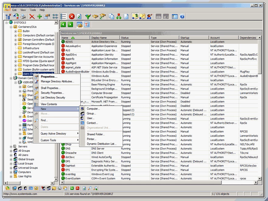The image size is (268, 201).
Task: Click the green plus add icon
Action: click(x=39, y=16)
